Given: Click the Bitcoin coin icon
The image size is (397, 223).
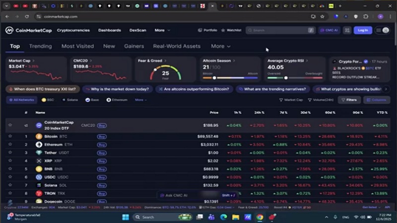Looking at the screenshot, I should tap(39, 136).
